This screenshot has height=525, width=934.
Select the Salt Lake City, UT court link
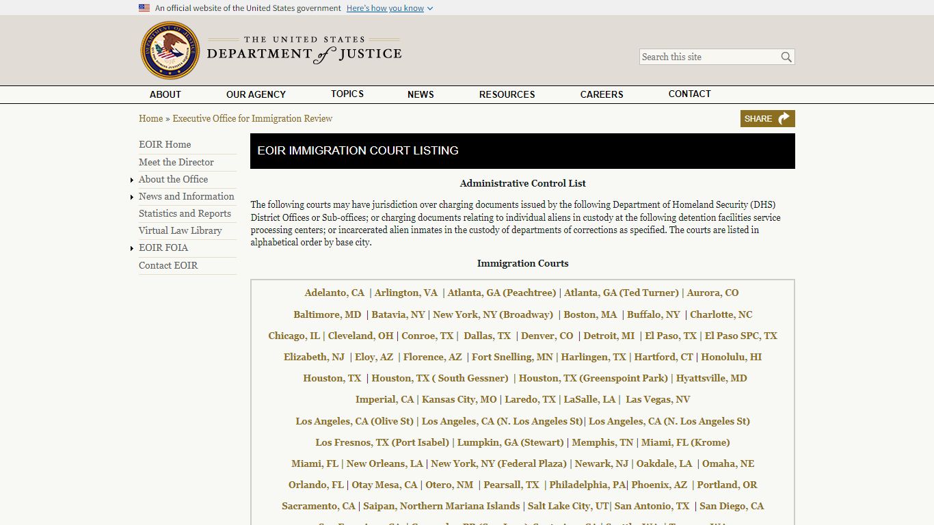568,506
